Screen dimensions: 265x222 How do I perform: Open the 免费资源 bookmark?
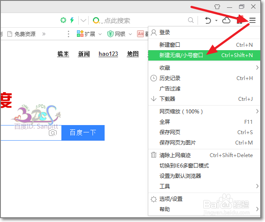point(22,34)
